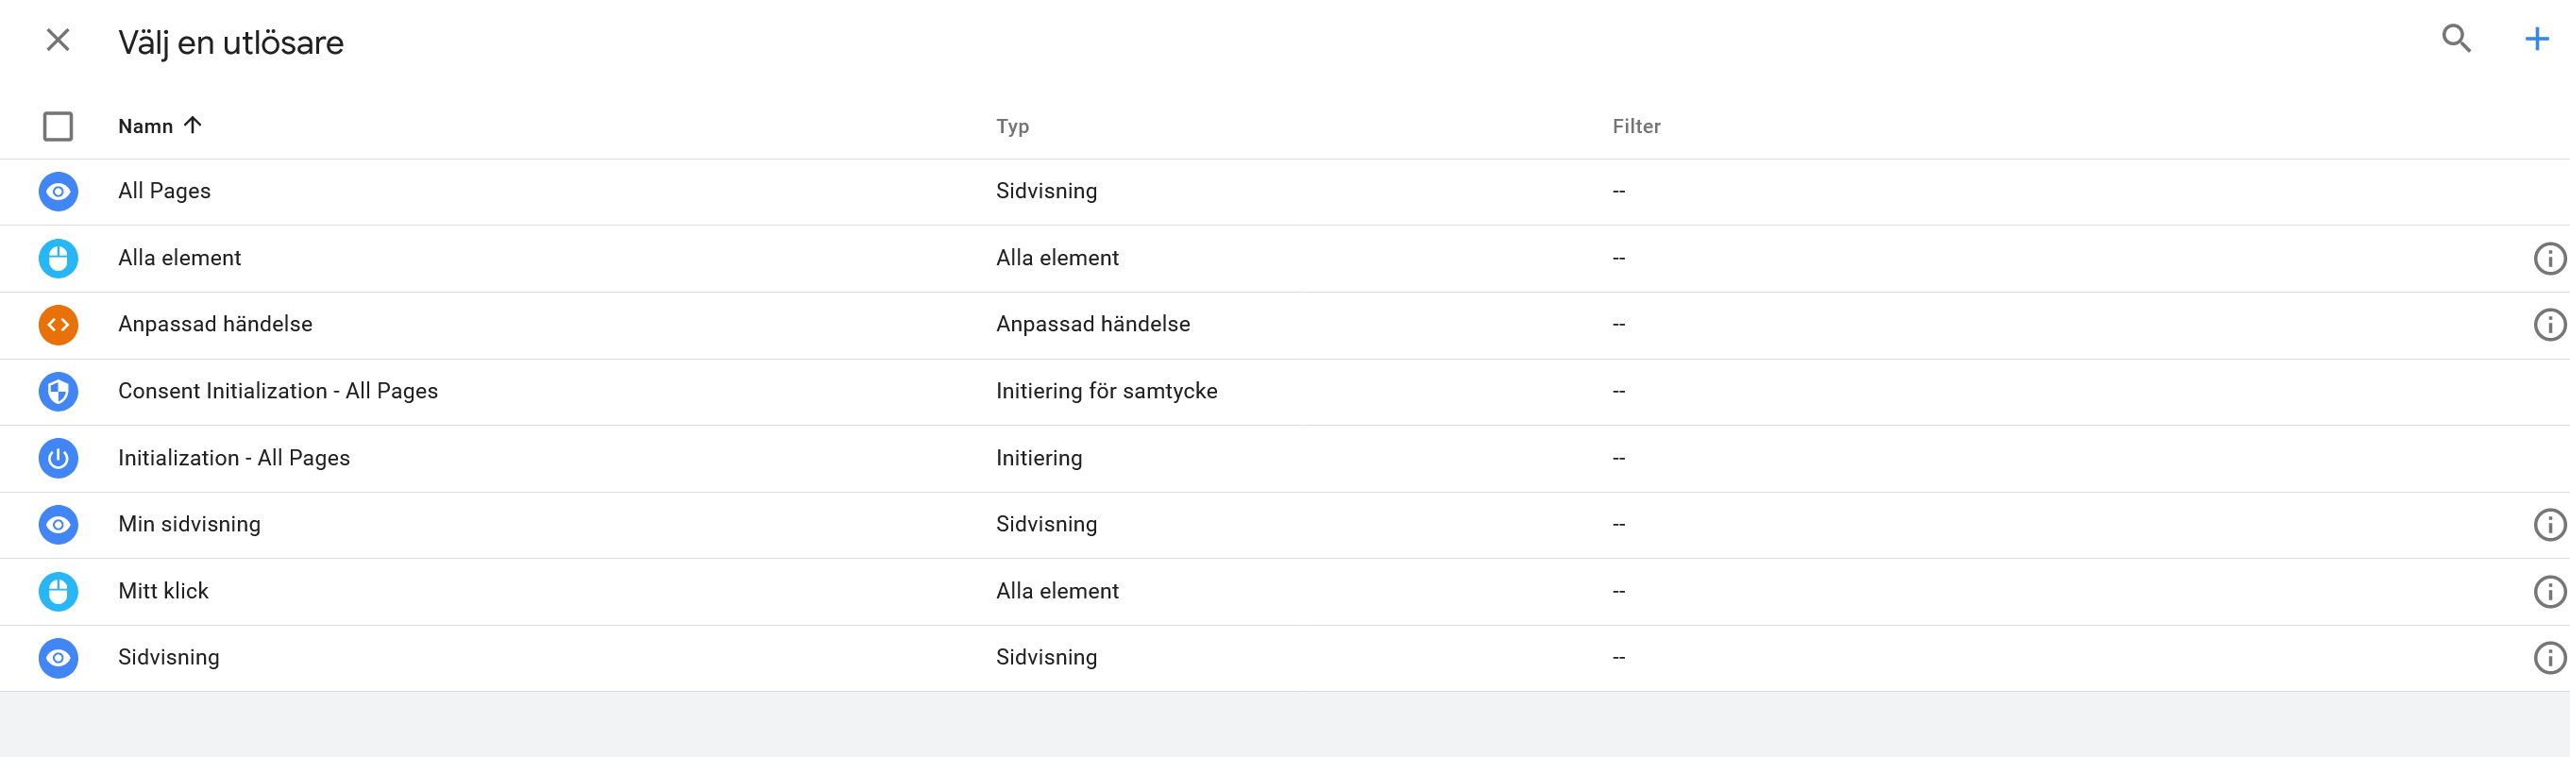Screen dimensions: 2570x757
Task: Open info details for Mitt klick
Action: pos(2550,591)
